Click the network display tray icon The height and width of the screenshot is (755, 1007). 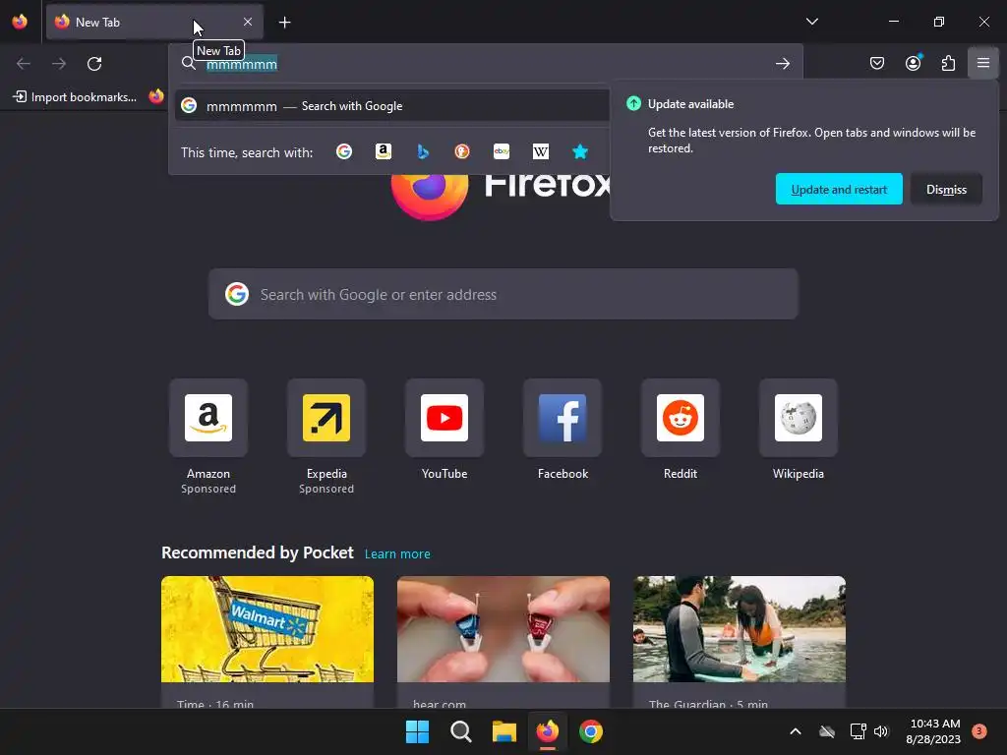tap(858, 731)
